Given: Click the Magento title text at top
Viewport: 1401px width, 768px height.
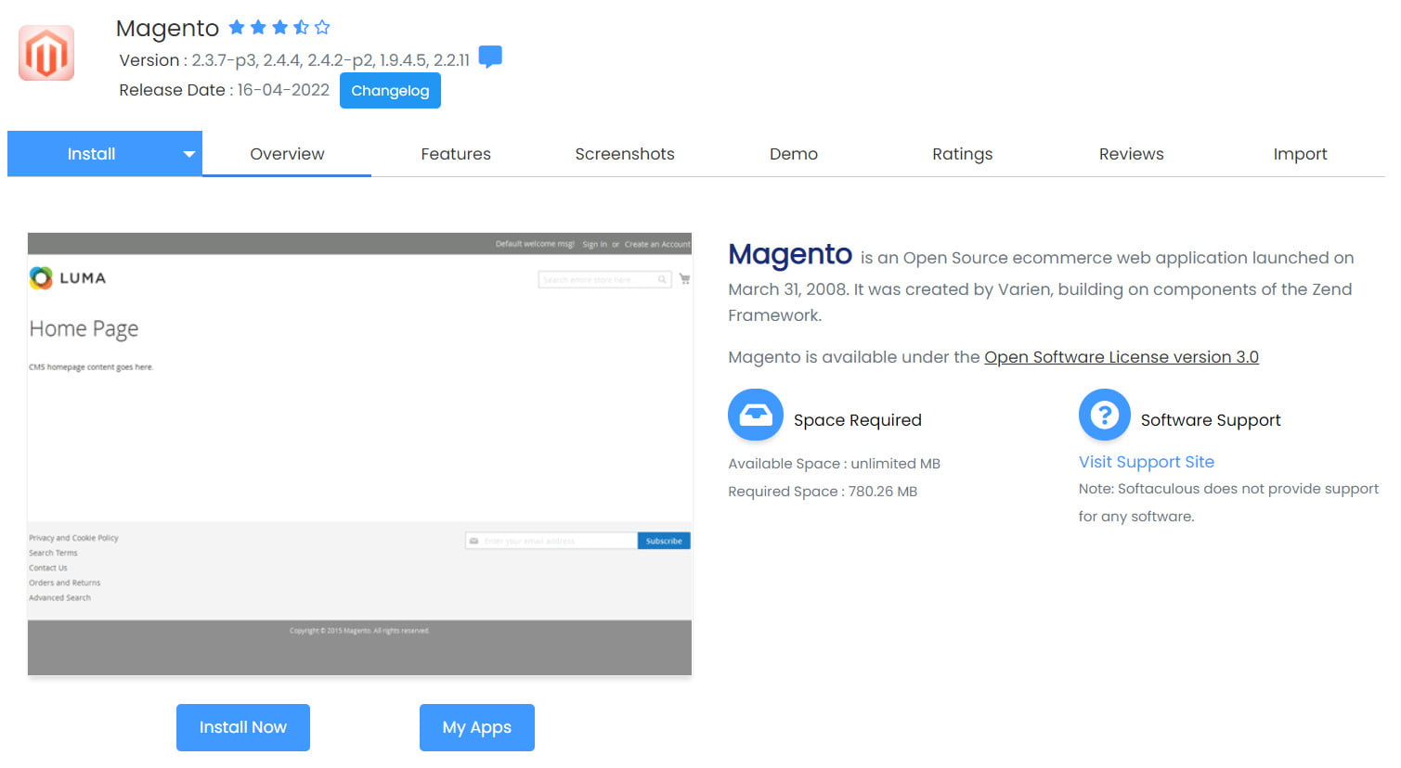Looking at the screenshot, I should [x=167, y=29].
